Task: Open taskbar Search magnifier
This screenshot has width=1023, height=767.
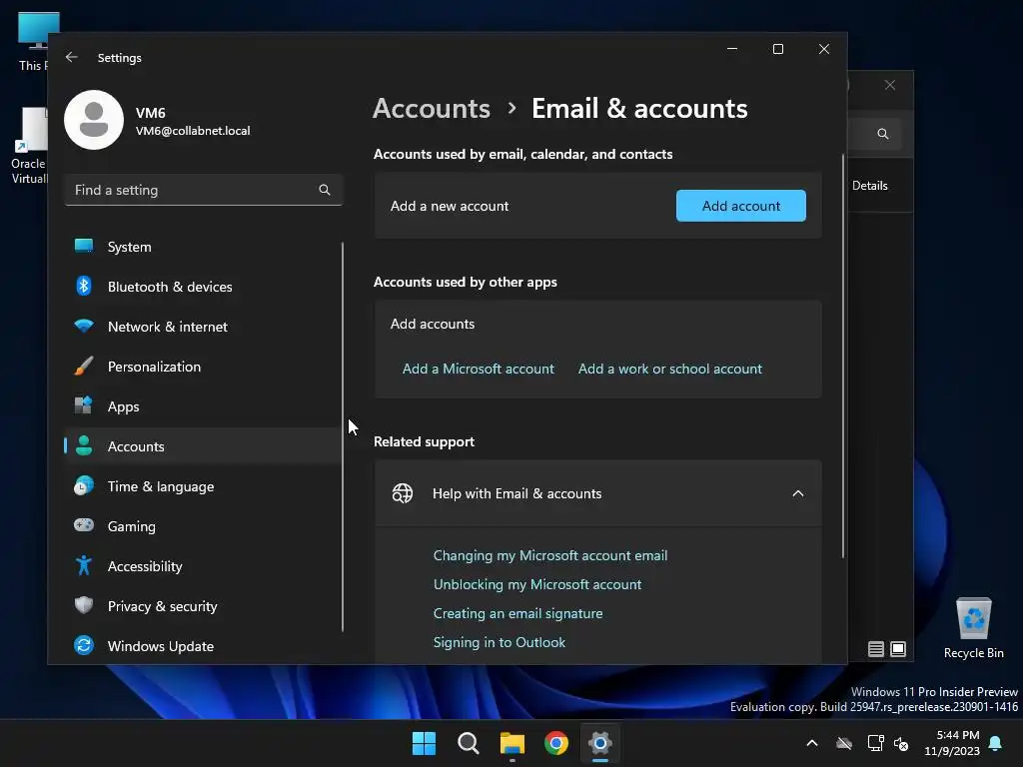Action: point(469,743)
